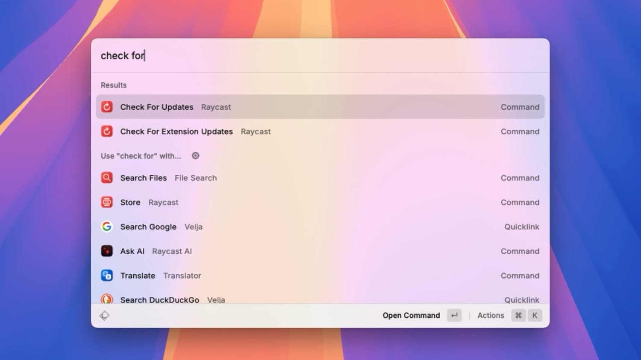Click the "Command" label on Ask AI row
The image size is (641, 360).
pyautogui.click(x=520, y=251)
